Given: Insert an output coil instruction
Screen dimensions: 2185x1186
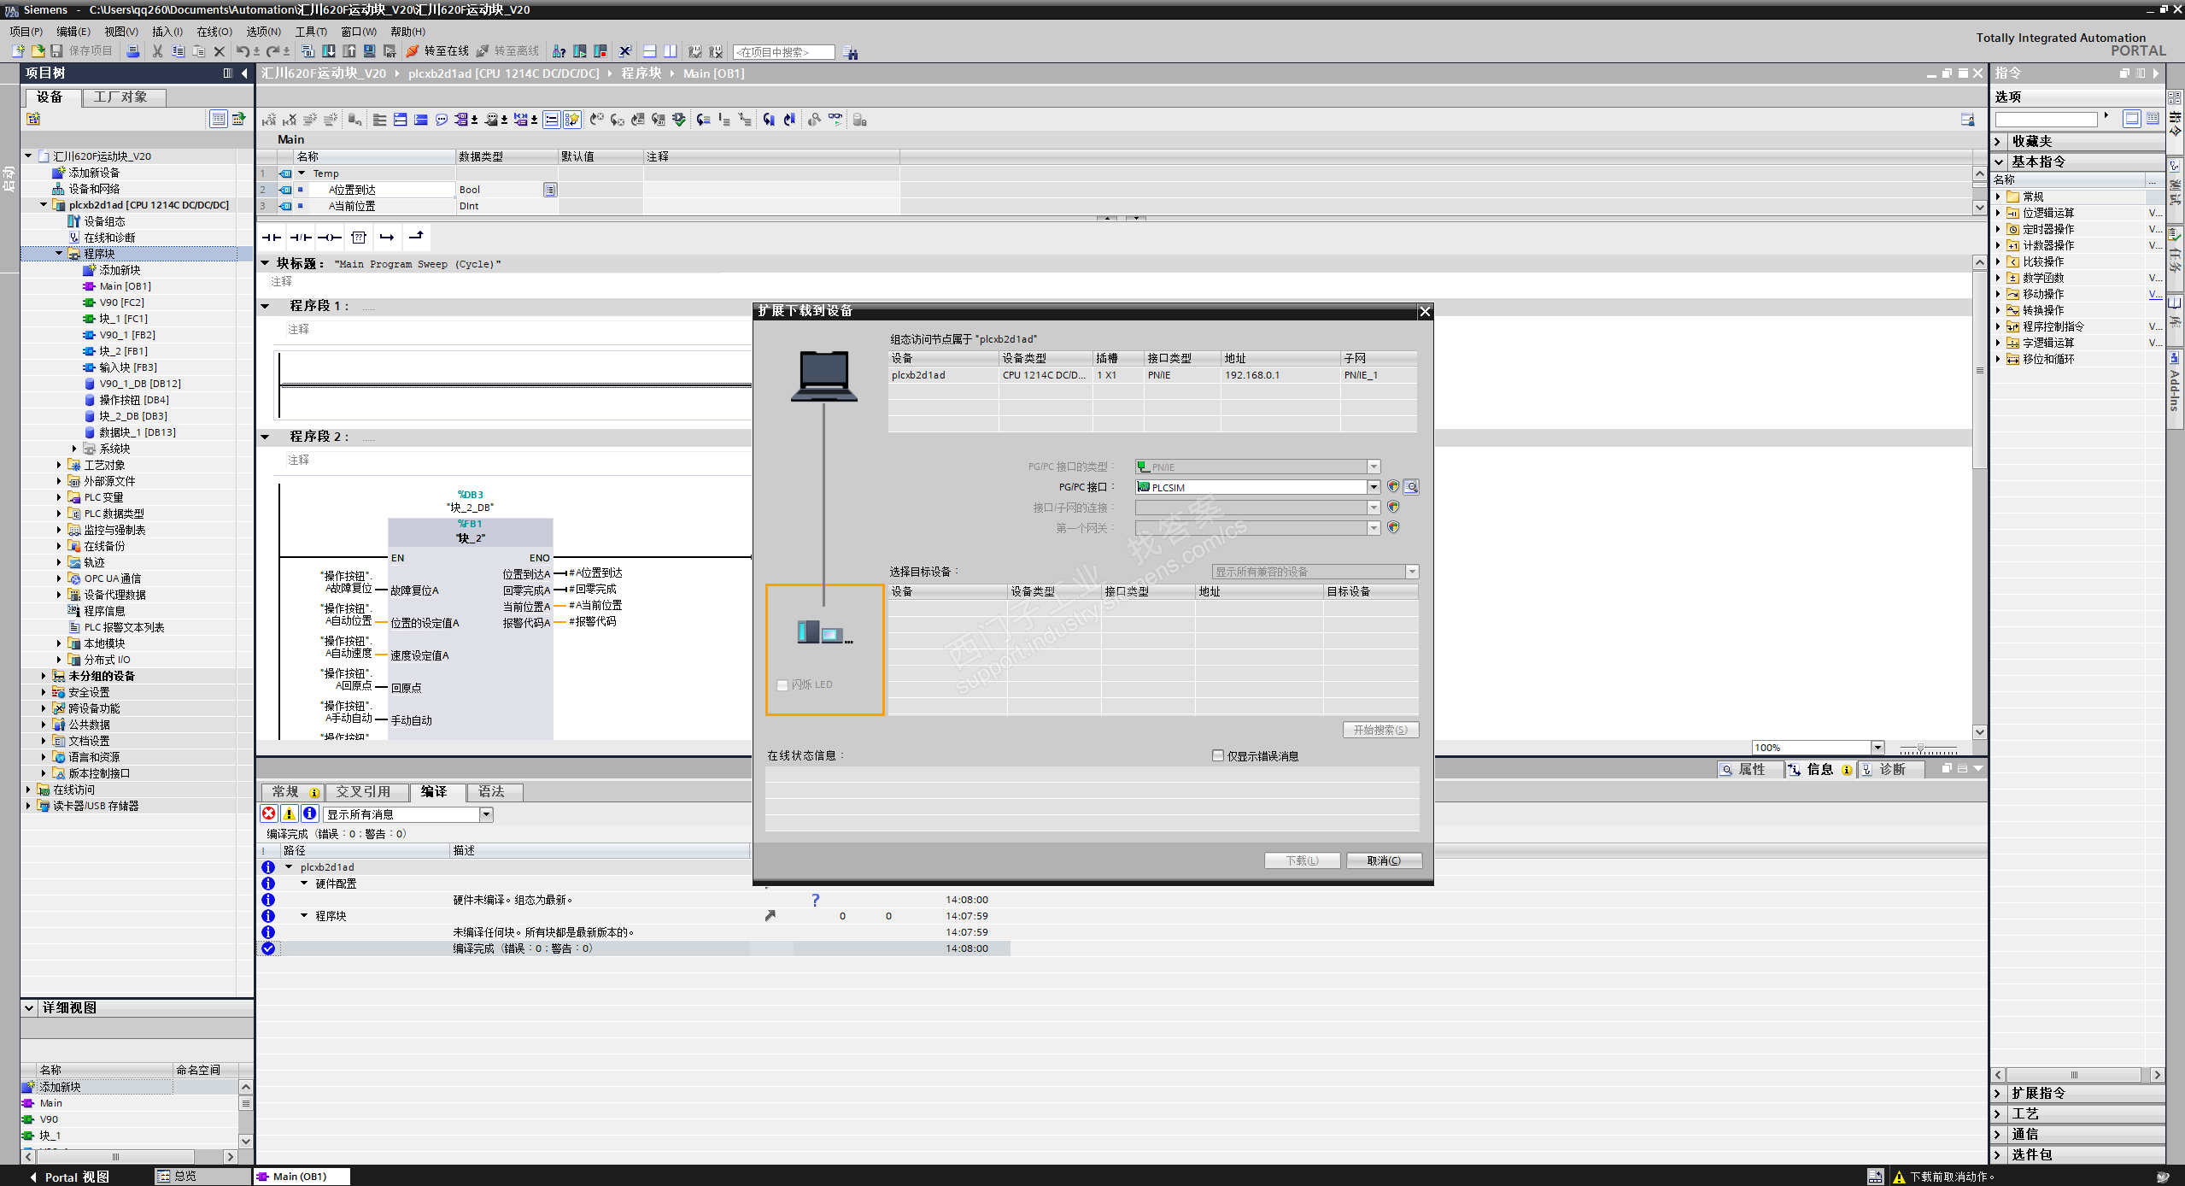Looking at the screenshot, I should click(x=330, y=238).
